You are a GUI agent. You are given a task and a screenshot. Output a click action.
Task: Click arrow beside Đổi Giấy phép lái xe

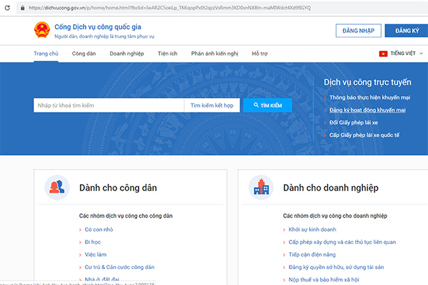point(324,122)
